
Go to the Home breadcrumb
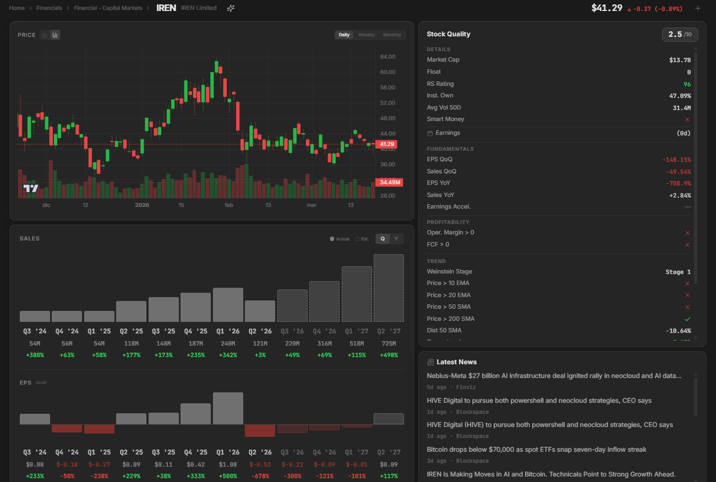coord(17,8)
